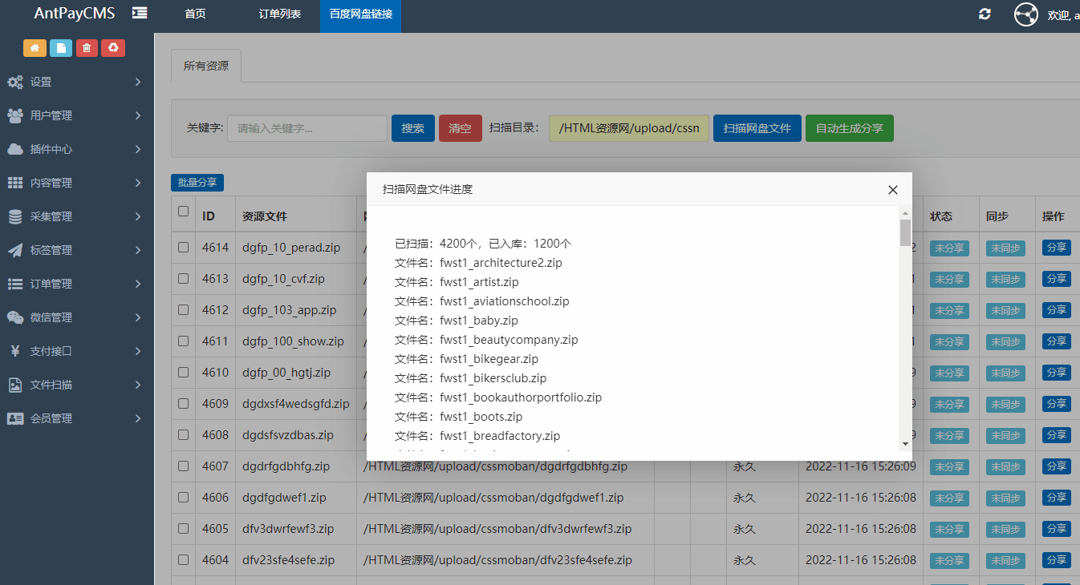
Task: Click the red trash shortcut icon
Action: coord(87,48)
